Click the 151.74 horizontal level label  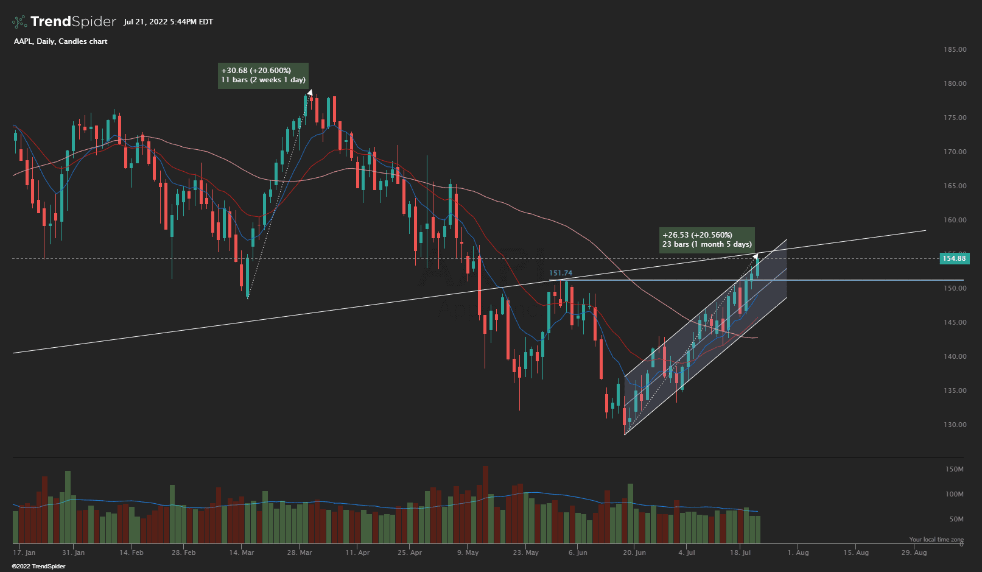pyautogui.click(x=561, y=274)
